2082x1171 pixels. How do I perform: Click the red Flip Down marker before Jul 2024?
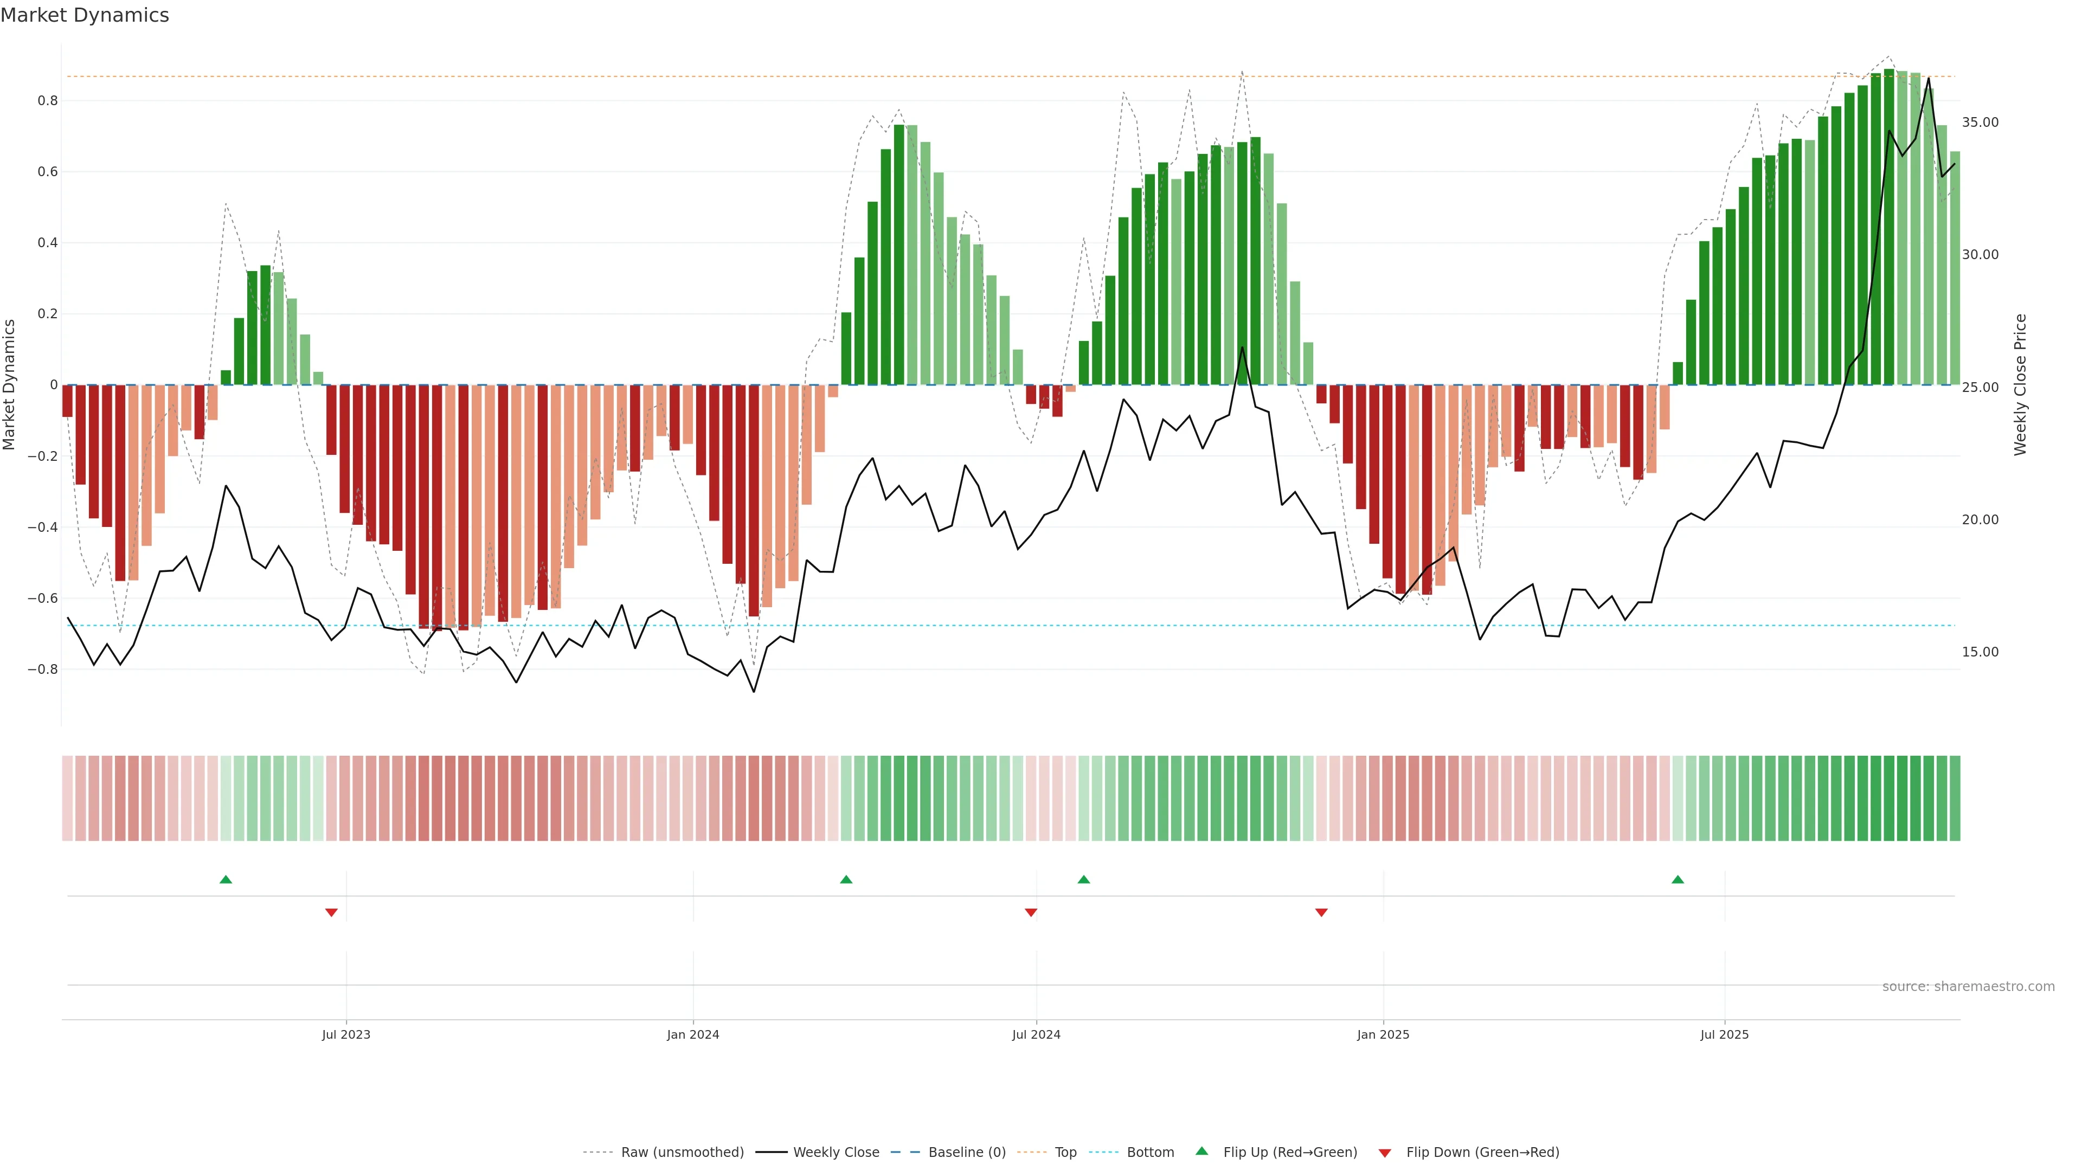[1031, 912]
